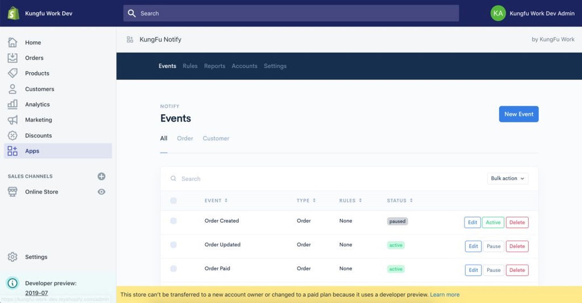Check the select-all box in table header
The height and width of the screenshot is (303, 582).
pyautogui.click(x=173, y=201)
